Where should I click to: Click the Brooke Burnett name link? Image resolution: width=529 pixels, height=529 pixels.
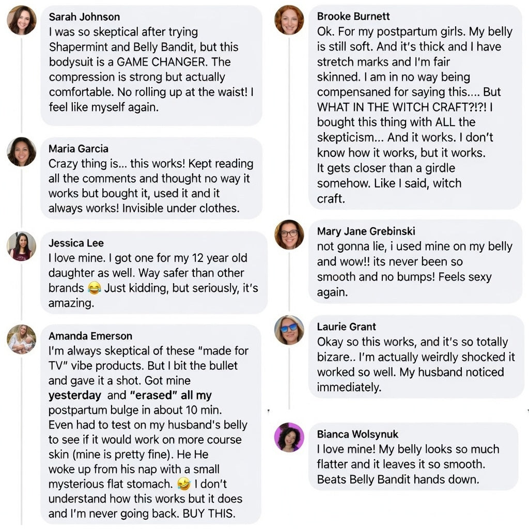tap(353, 17)
